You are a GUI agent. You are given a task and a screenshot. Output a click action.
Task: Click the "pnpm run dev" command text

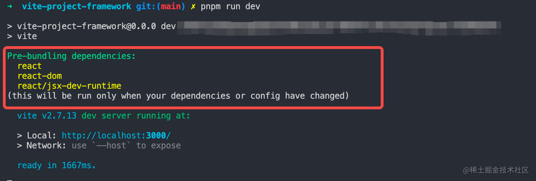pyautogui.click(x=230, y=7)
